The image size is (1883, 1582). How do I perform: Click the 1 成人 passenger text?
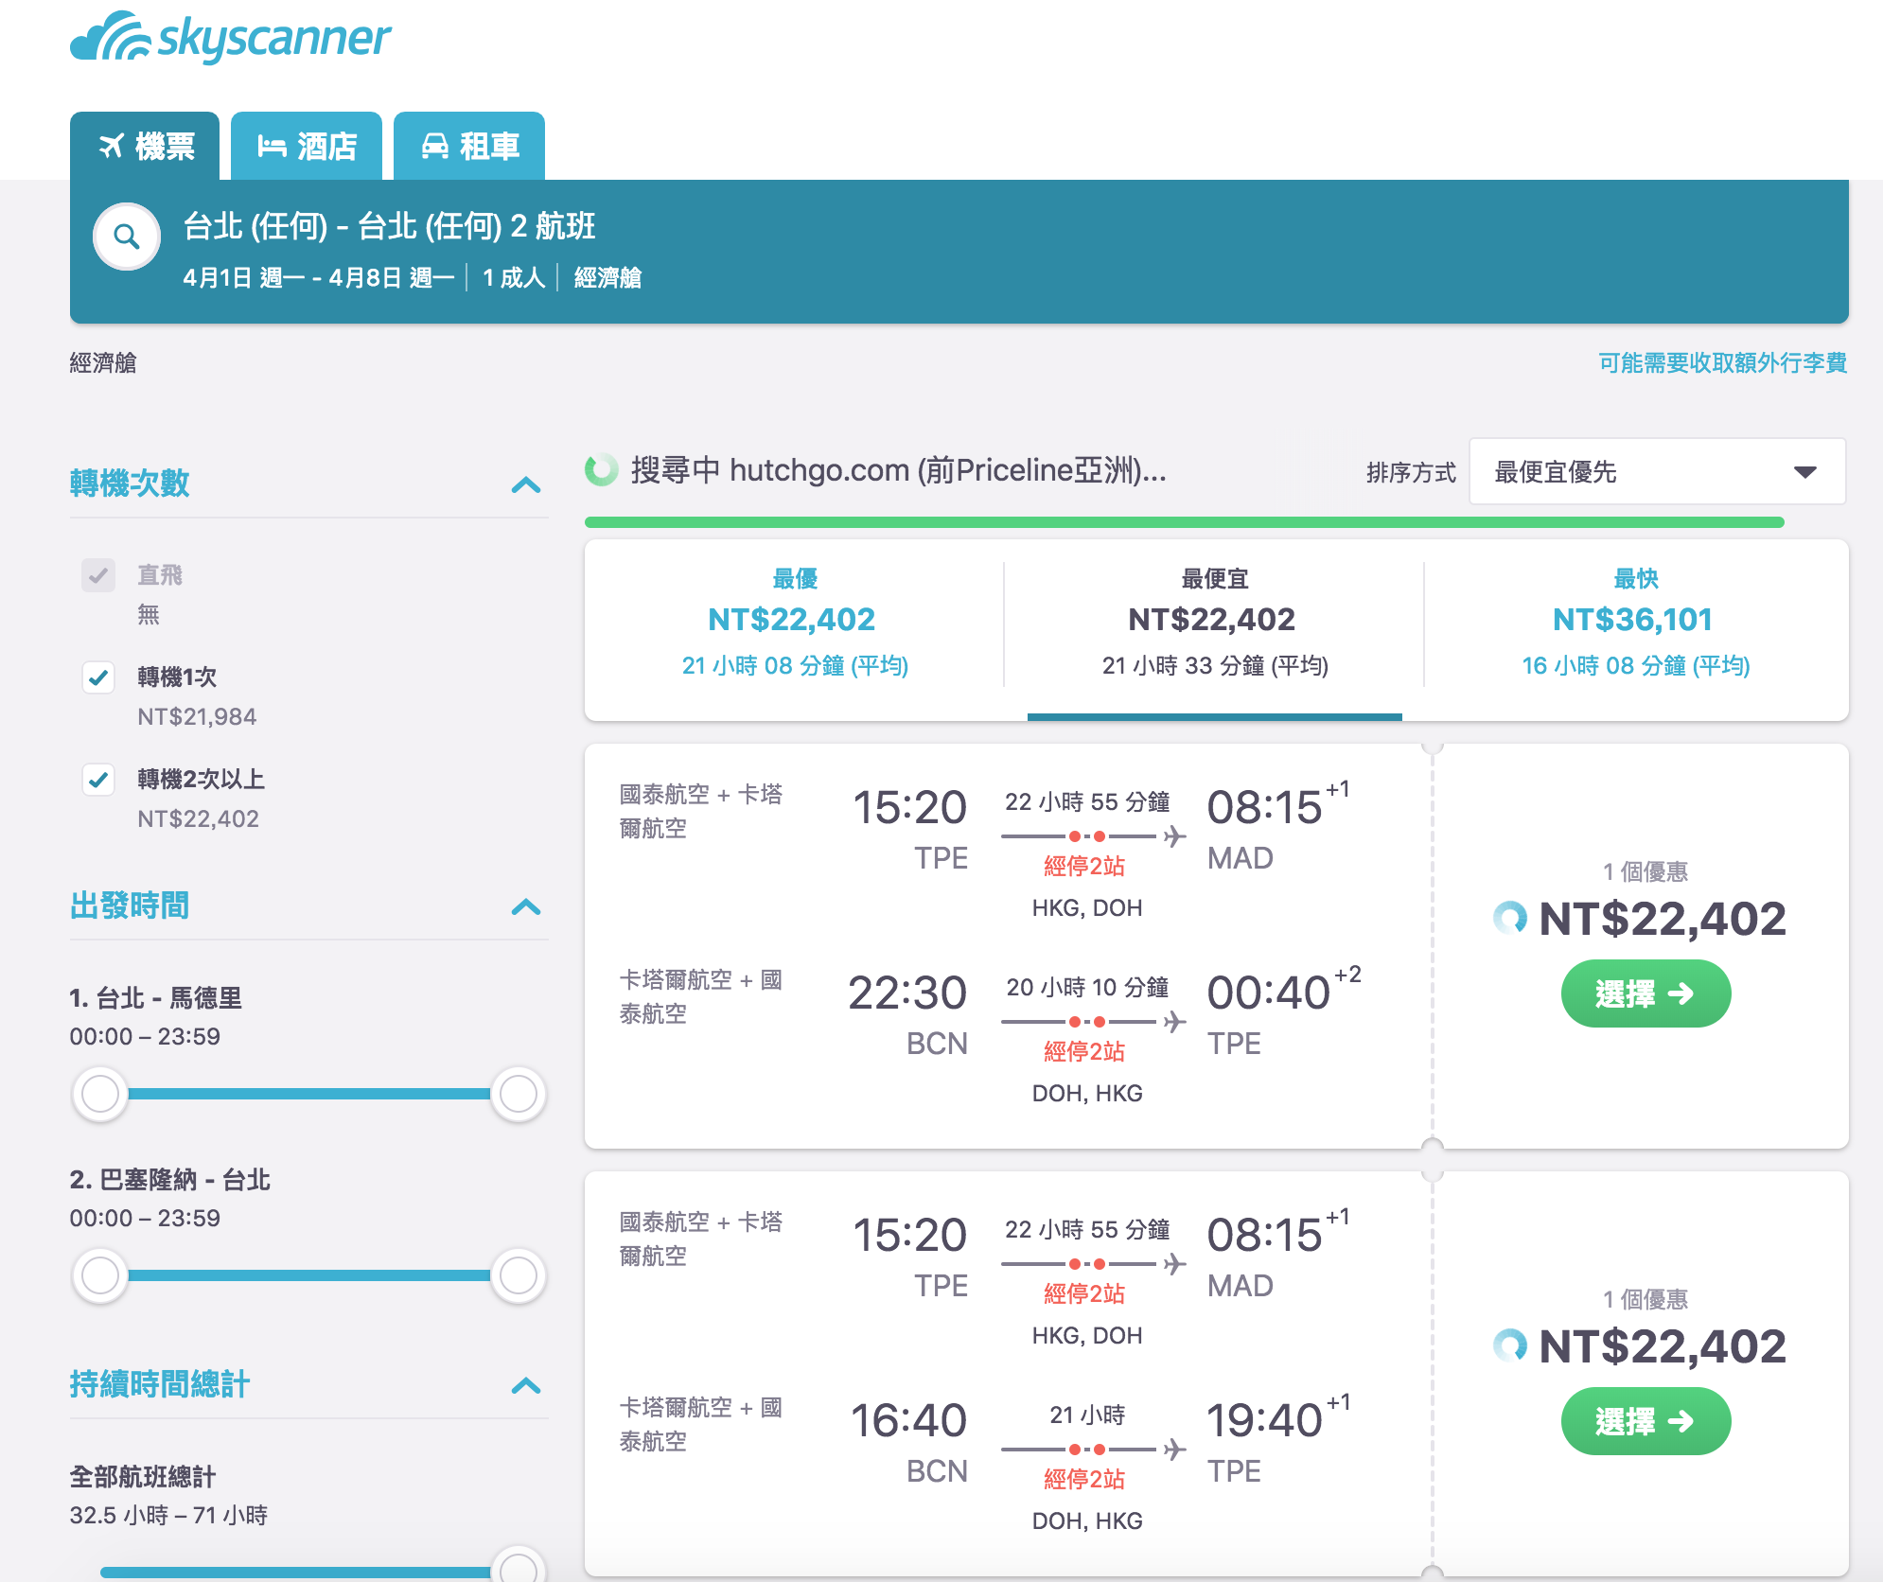click(514, 278)
